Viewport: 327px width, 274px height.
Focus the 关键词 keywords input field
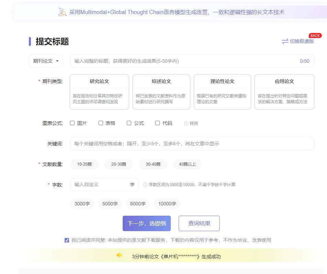pos(192,144)
